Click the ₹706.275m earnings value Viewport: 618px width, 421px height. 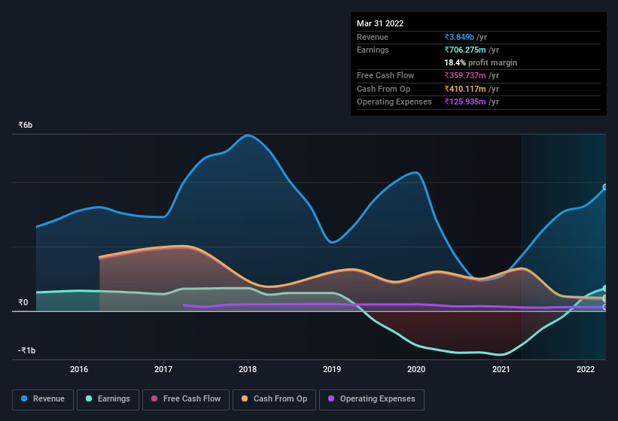click(465, 50)
